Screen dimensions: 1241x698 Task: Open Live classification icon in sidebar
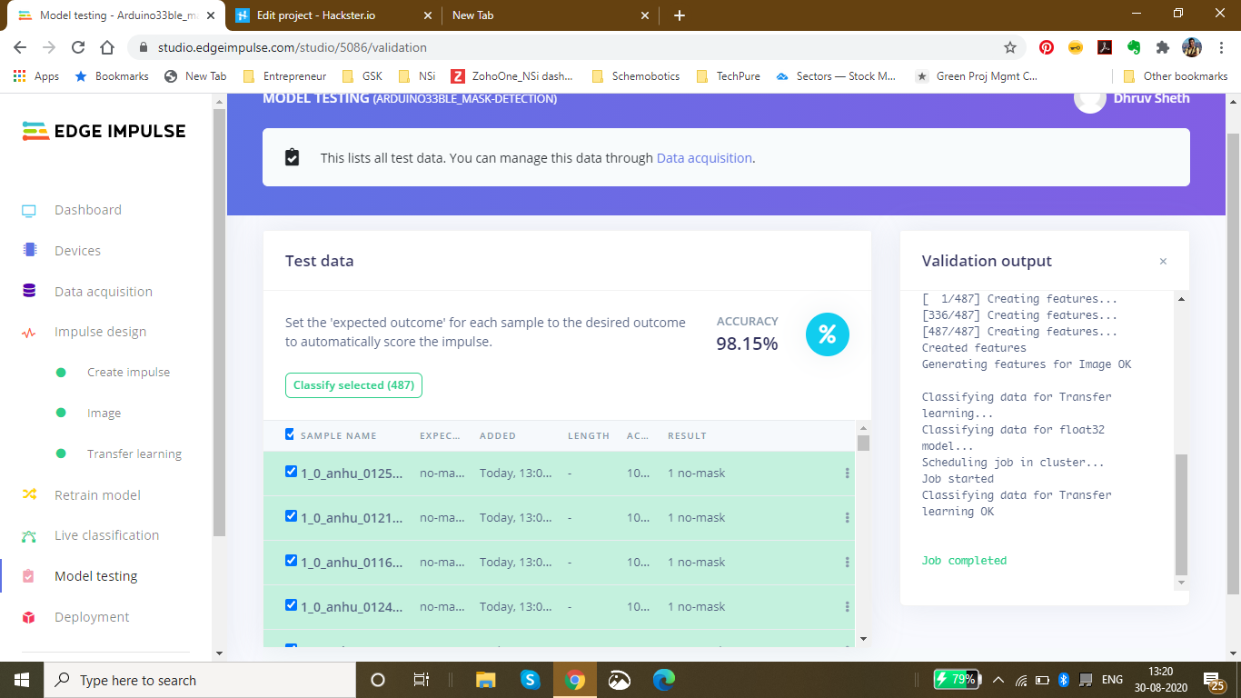click(x=29, y=536)
